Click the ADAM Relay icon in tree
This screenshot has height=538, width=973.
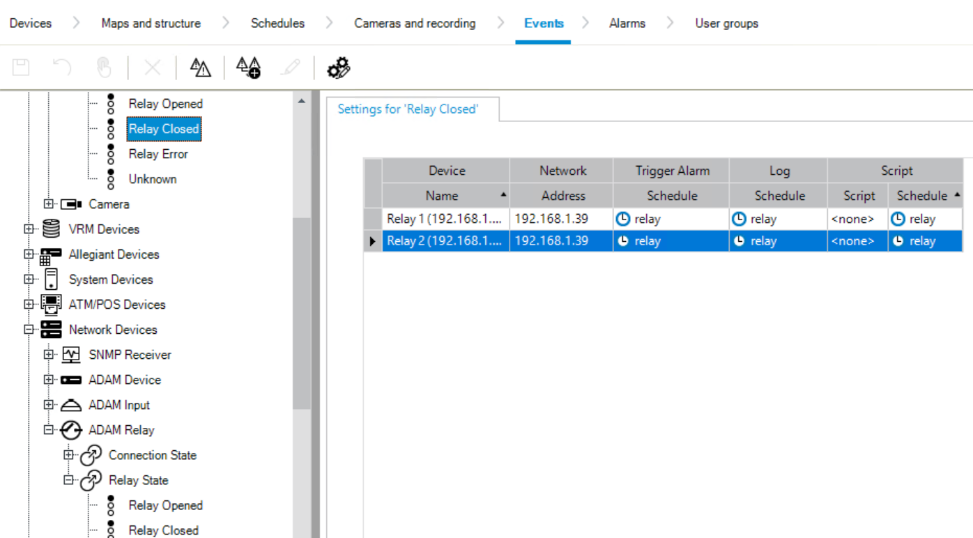(x=71, y=430)
